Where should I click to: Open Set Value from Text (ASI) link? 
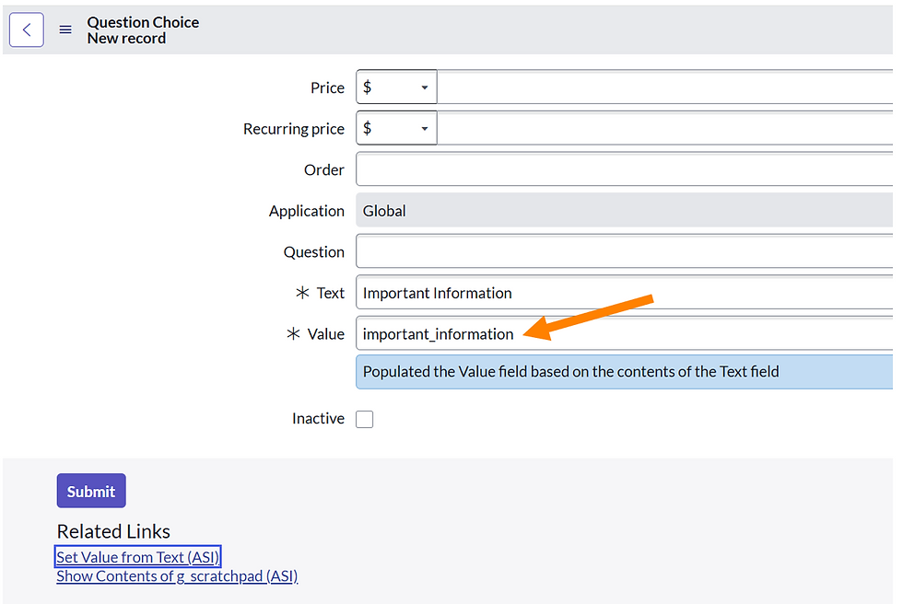tap(137, 556)
